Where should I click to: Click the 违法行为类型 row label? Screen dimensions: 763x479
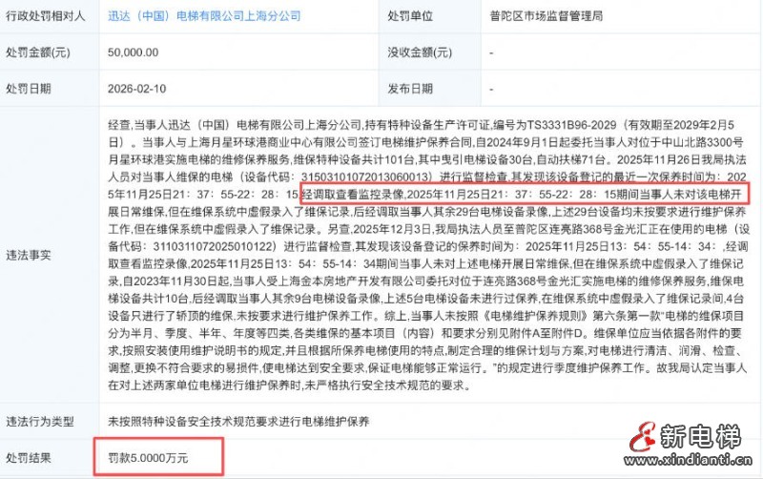(x=40, y=422)
